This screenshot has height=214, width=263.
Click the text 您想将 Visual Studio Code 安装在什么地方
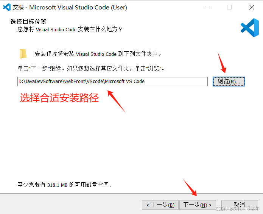(70, 29)
